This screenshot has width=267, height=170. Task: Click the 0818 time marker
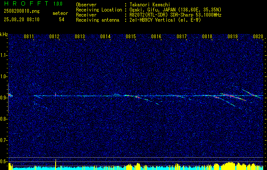[x=207, y=36]
